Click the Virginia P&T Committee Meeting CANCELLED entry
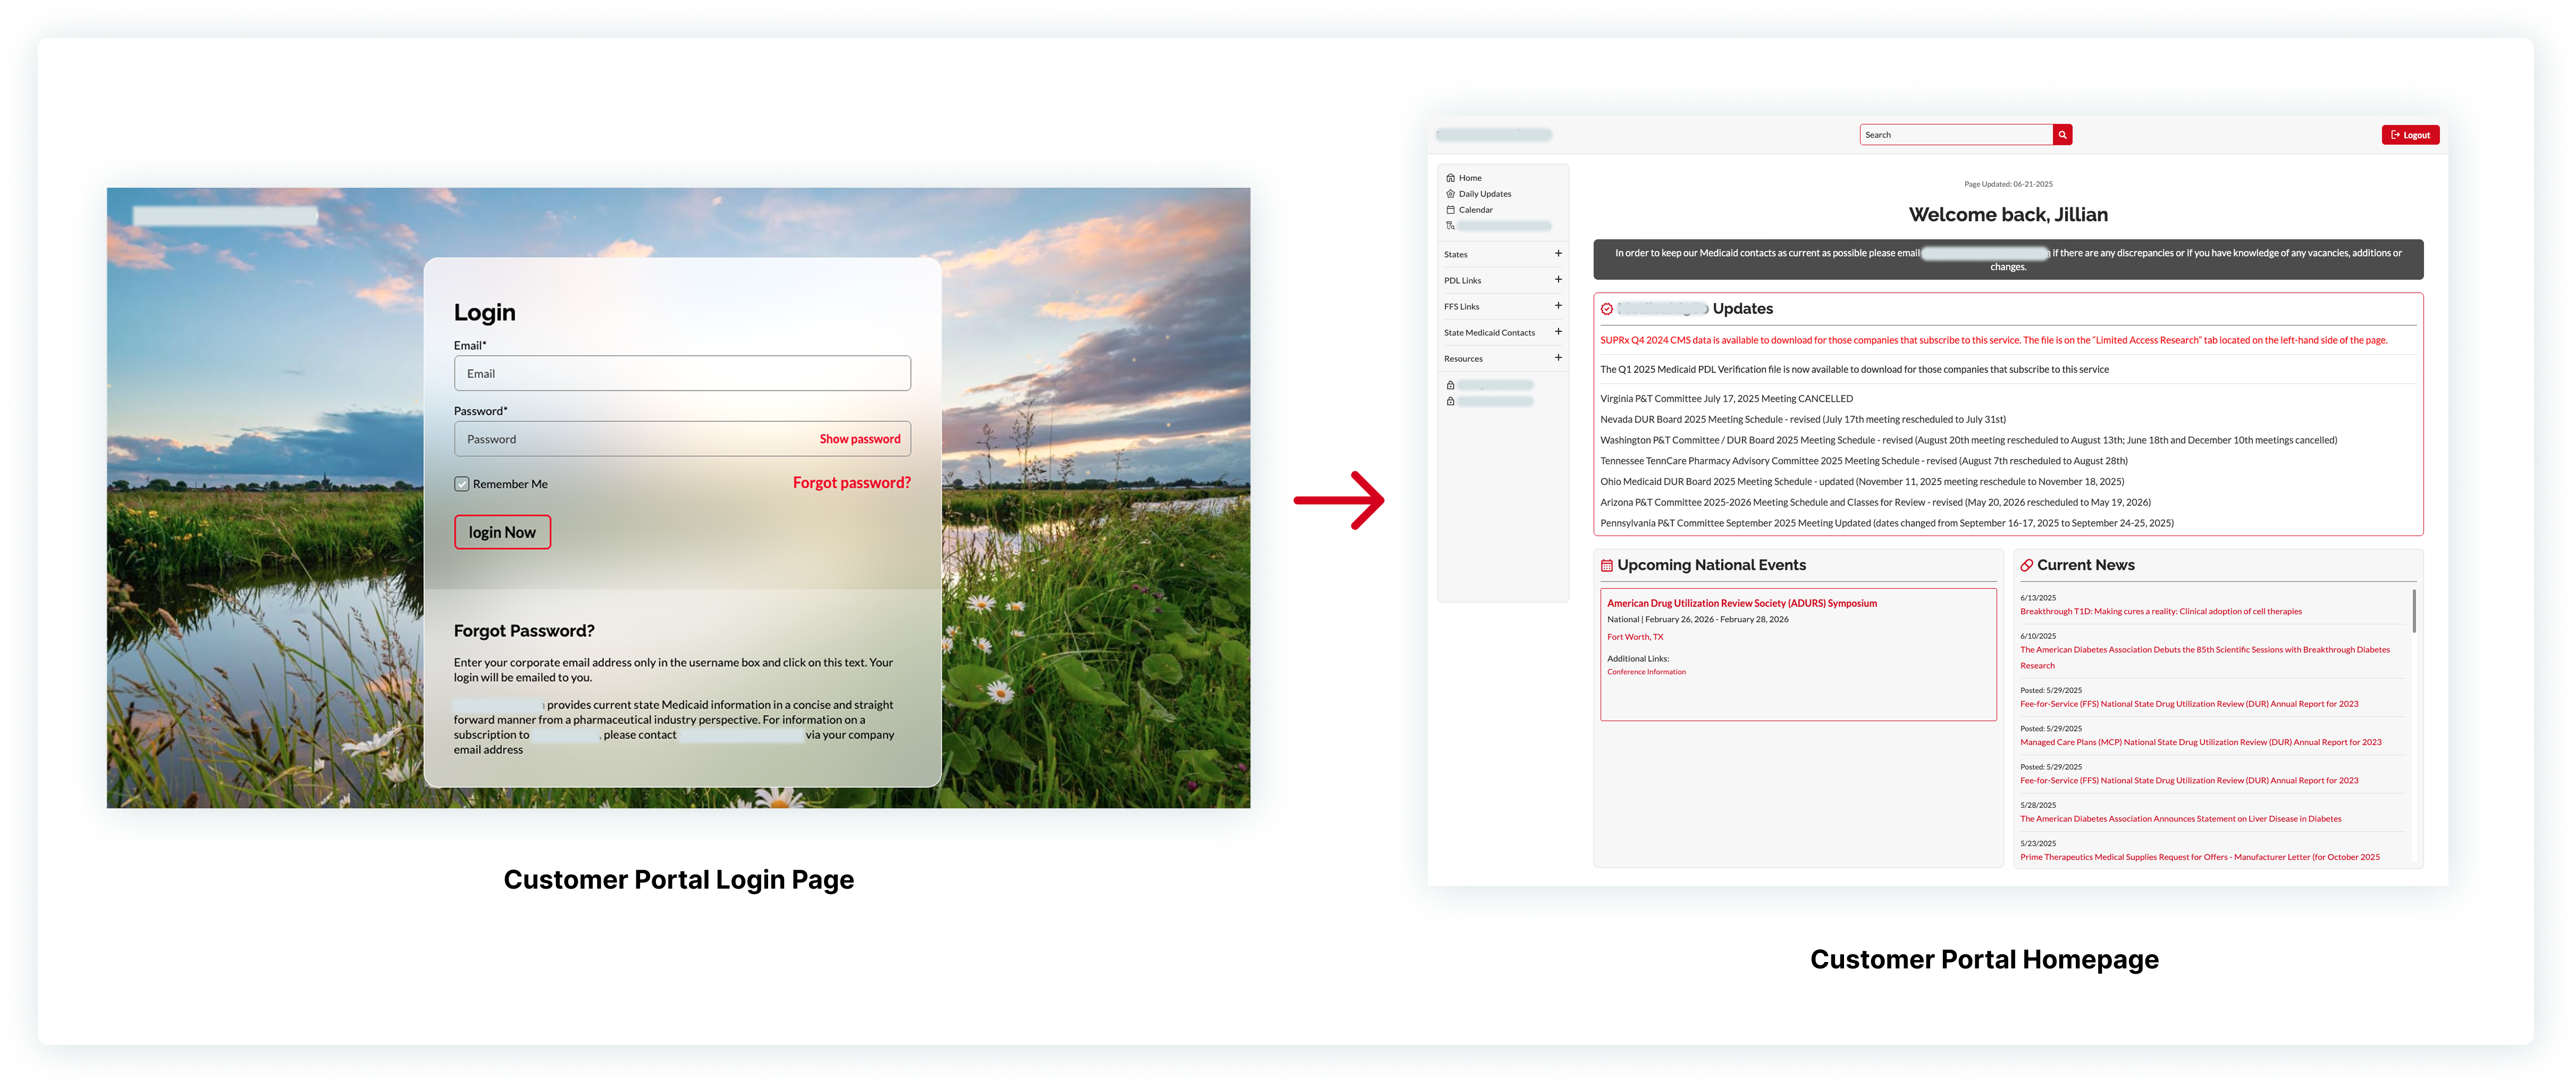 coord(1726,399)
